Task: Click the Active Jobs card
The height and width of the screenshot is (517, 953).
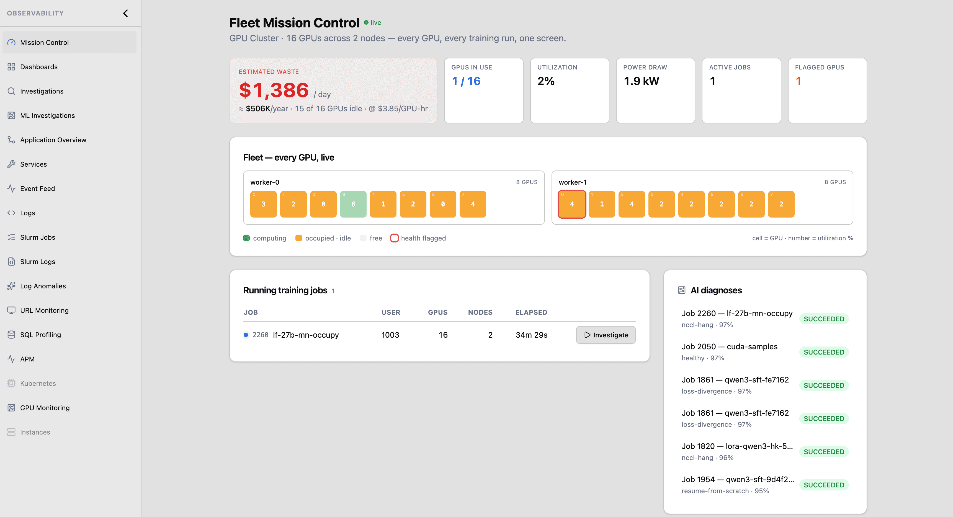Action: pos(741,91)
